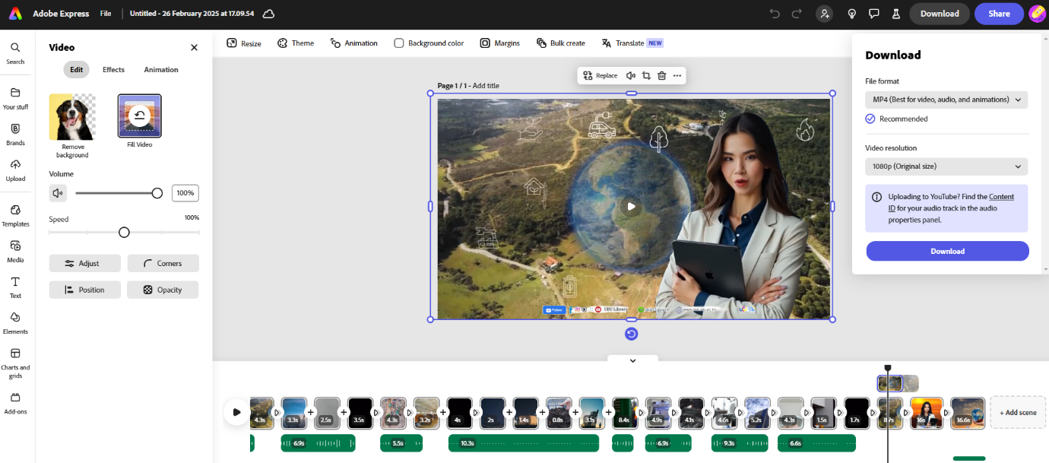Click the Charts and grids icon

[x=15, y=358]
